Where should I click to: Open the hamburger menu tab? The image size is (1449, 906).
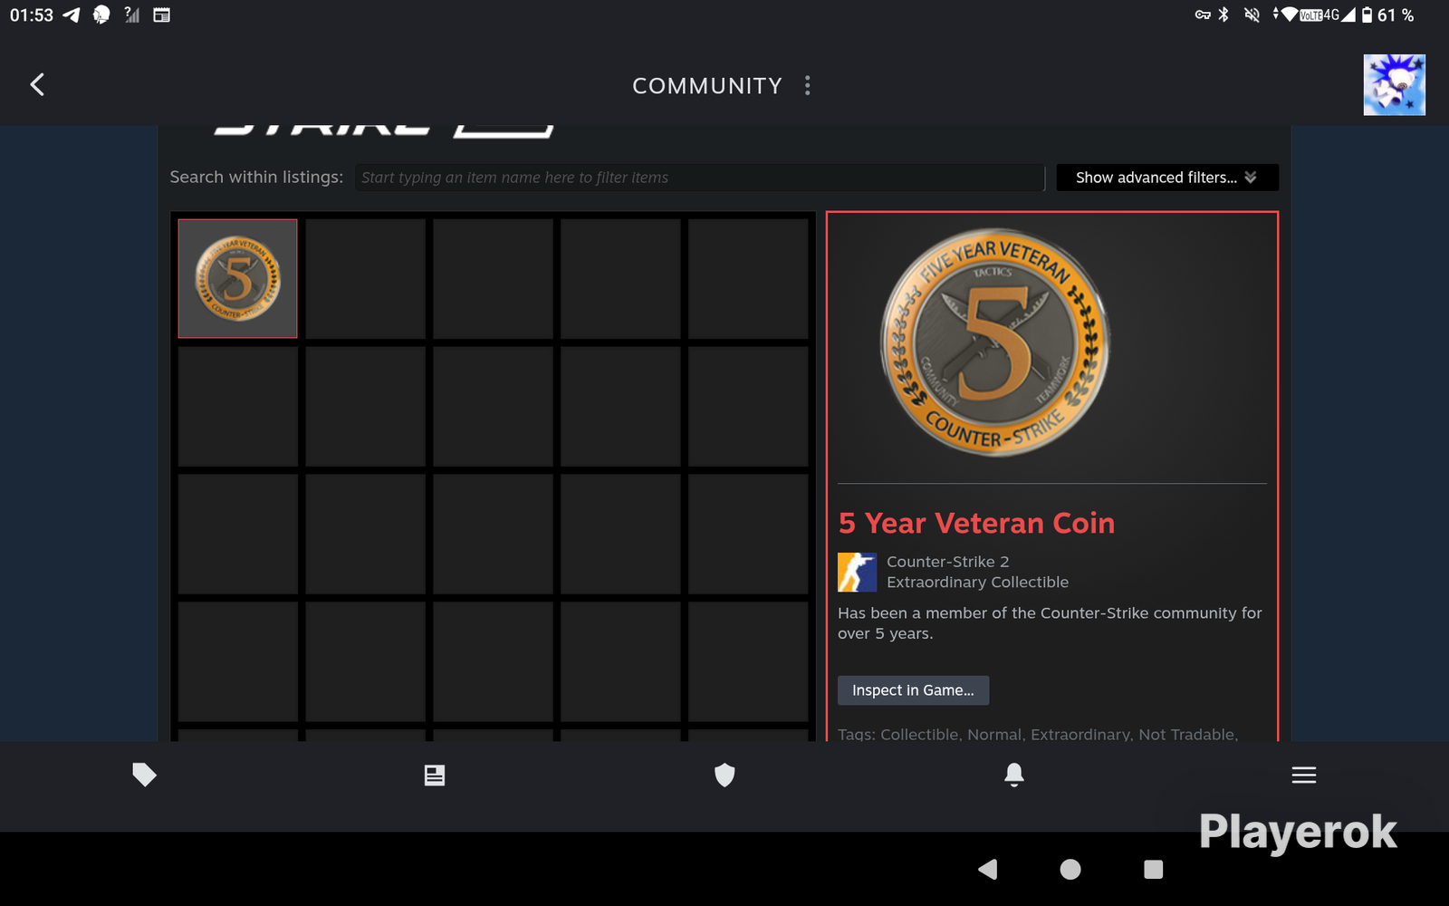point(1304,775)
